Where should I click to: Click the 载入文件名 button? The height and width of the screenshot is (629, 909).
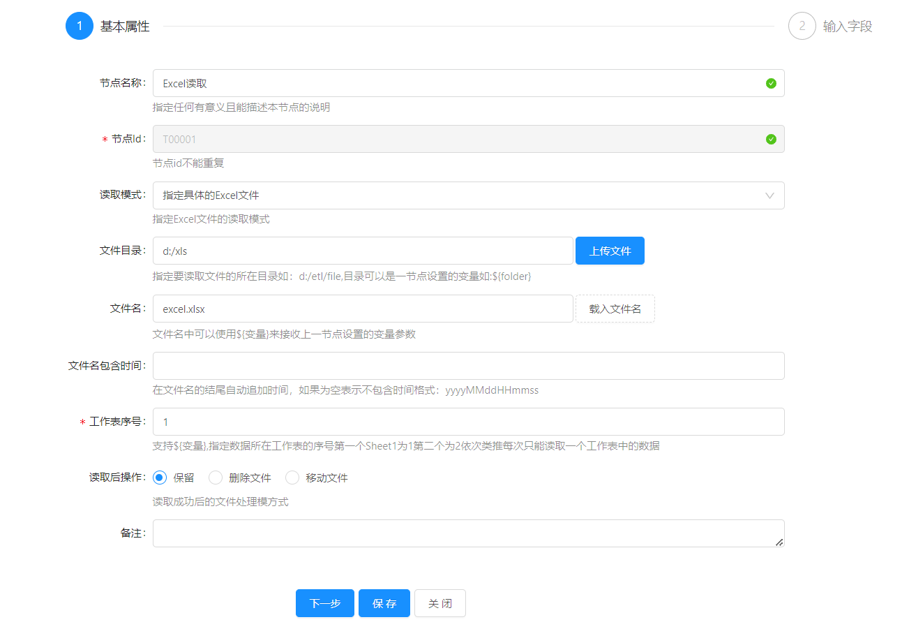click(615, 309)
